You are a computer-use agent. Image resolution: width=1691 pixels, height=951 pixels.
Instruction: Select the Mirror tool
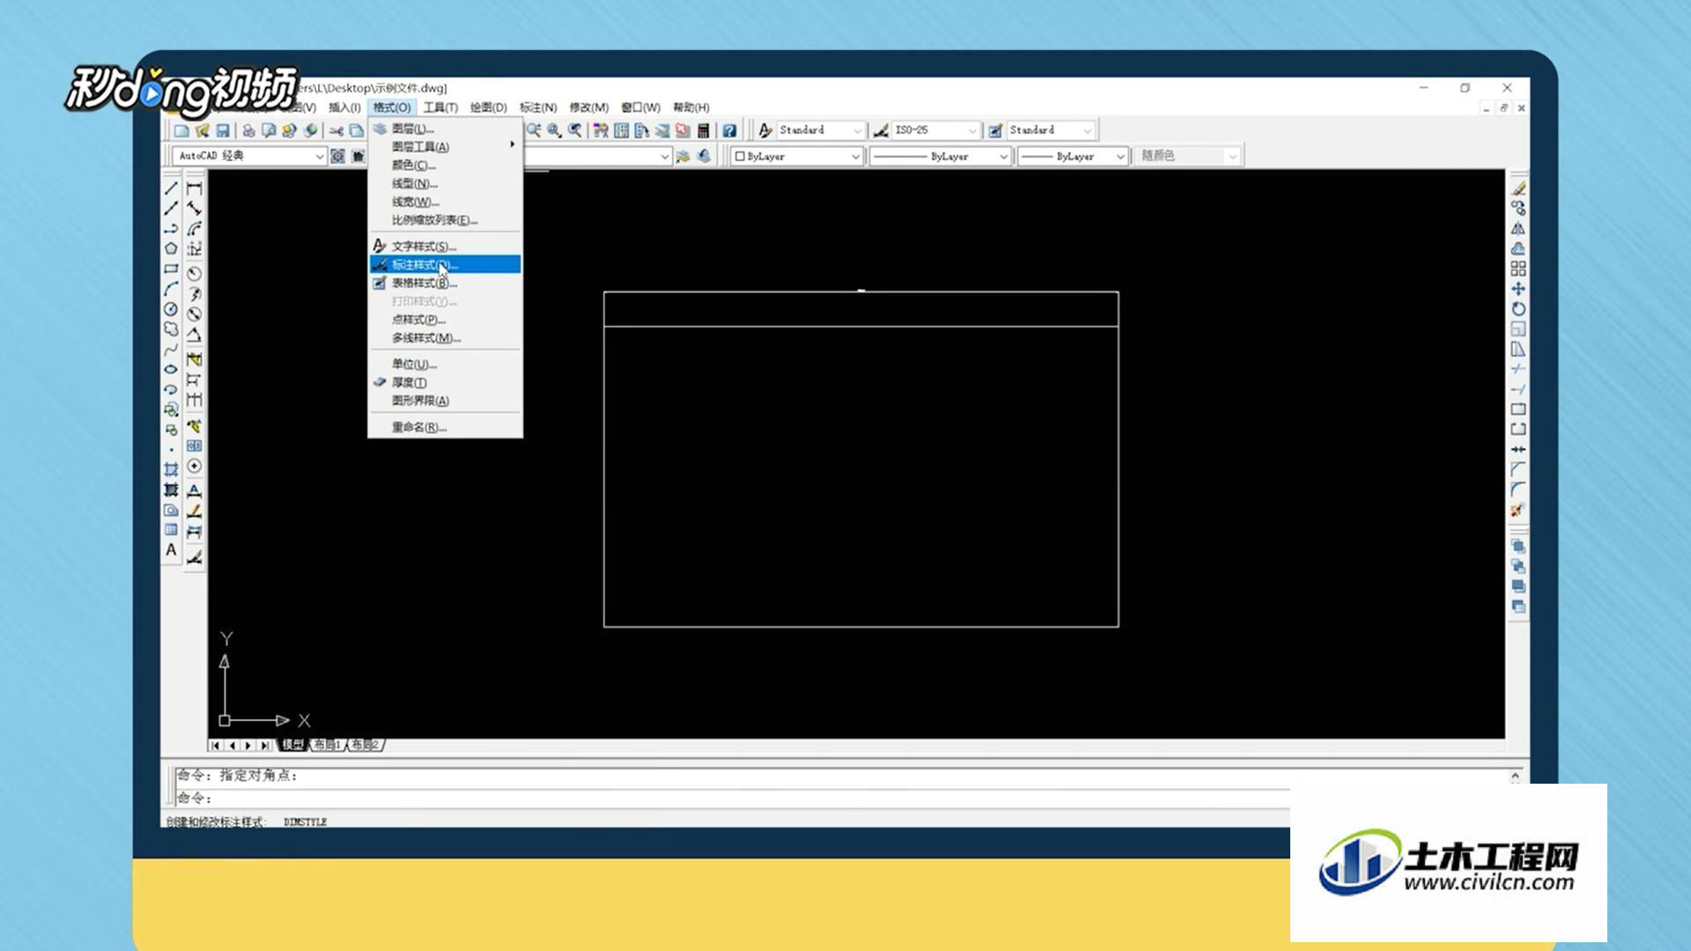tap(1518, 229)
